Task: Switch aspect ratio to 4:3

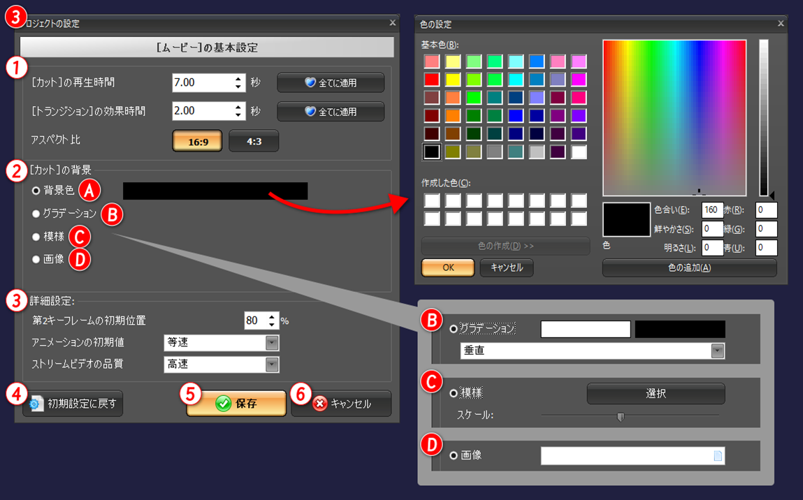Action: click(253, 140)
